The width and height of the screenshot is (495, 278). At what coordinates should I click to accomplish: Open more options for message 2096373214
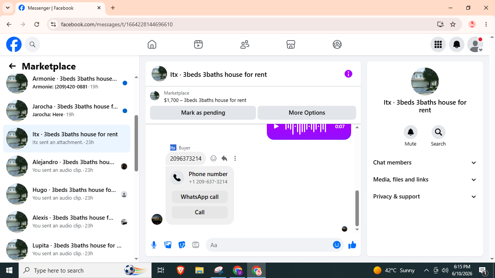pos(235,158)
